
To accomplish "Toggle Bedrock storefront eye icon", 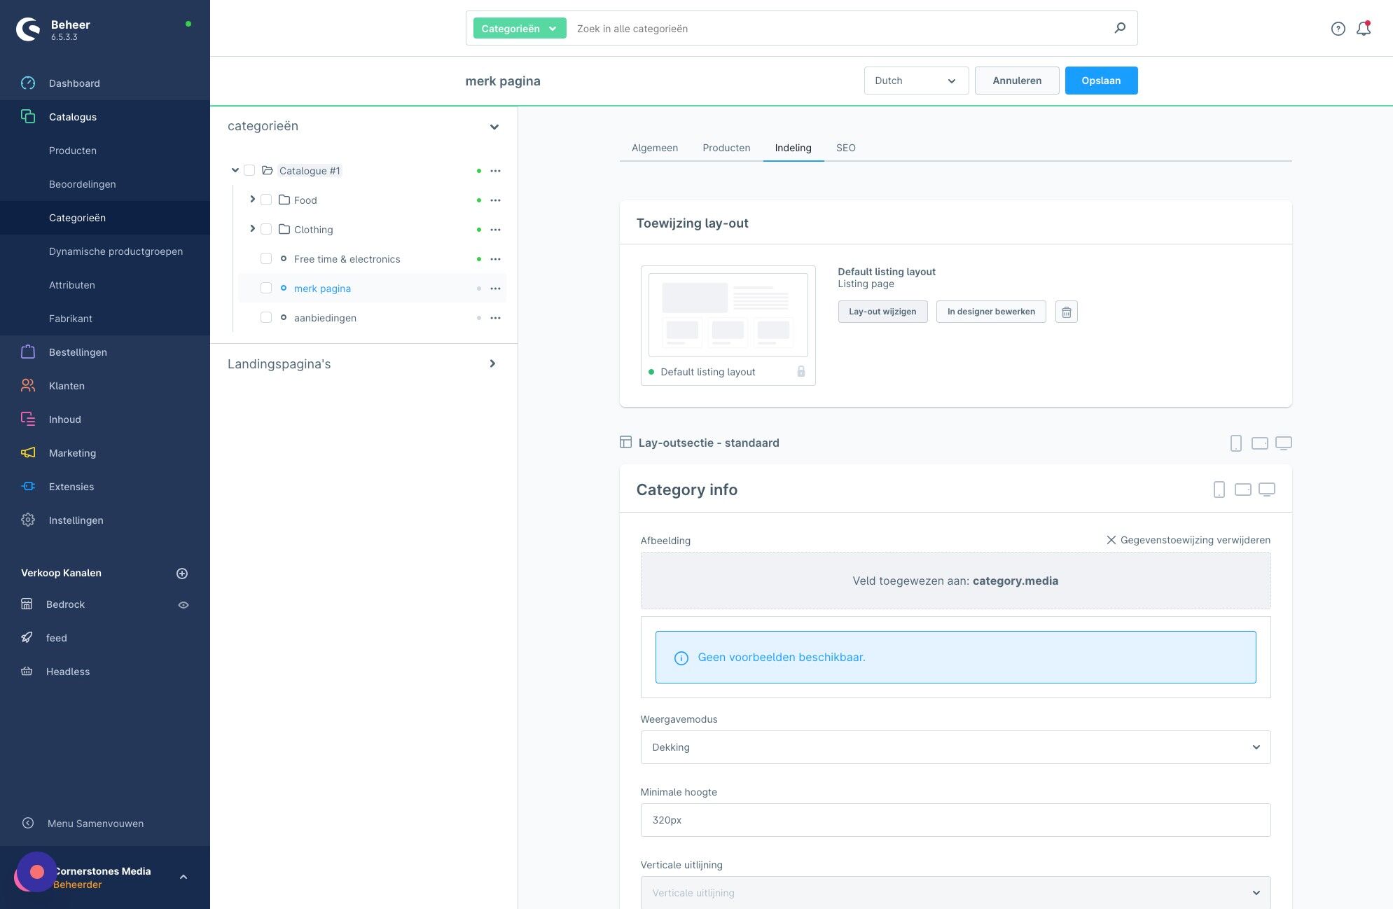I will click(183, 605).
